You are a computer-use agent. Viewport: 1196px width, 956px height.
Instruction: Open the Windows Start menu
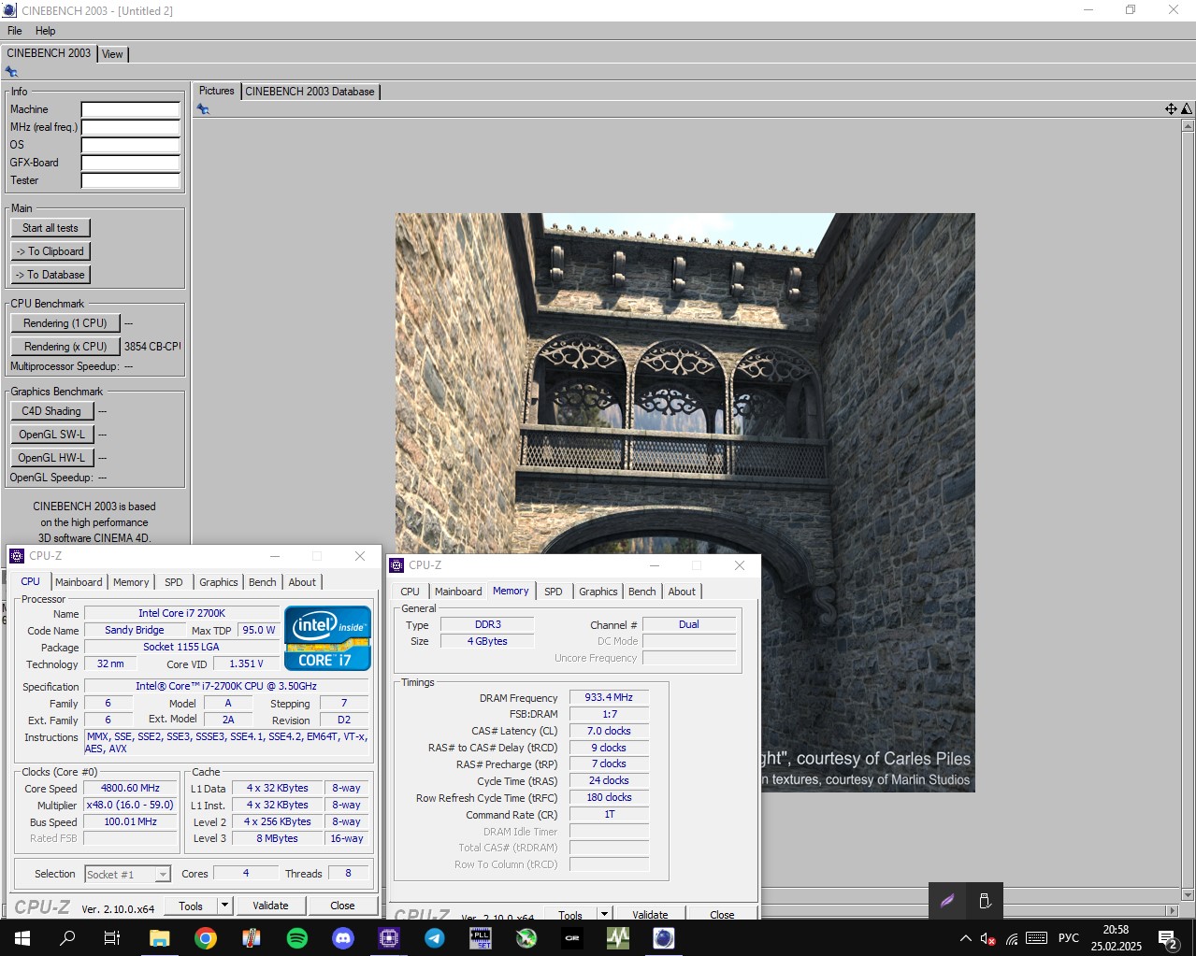point(22,938)
